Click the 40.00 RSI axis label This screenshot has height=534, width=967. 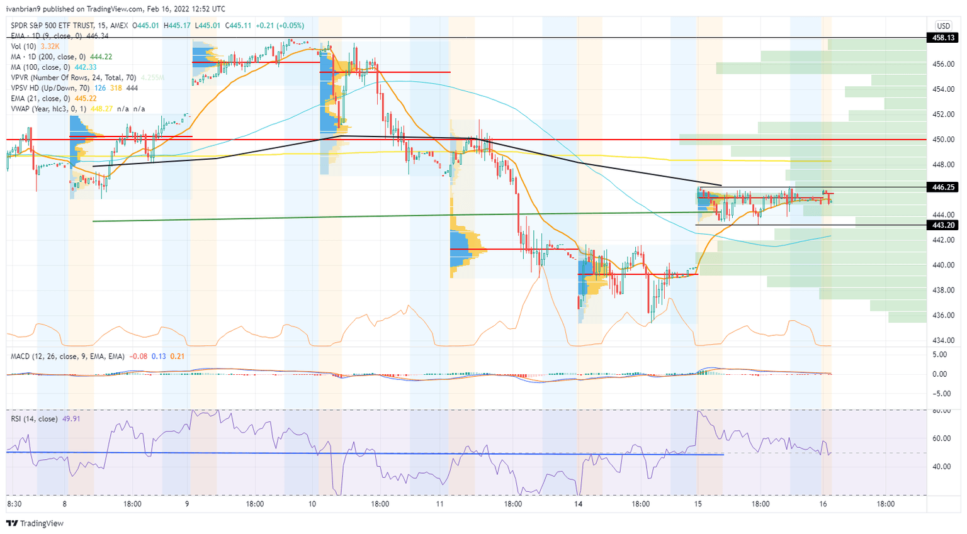pyautogui.click(x=943, y=467)
